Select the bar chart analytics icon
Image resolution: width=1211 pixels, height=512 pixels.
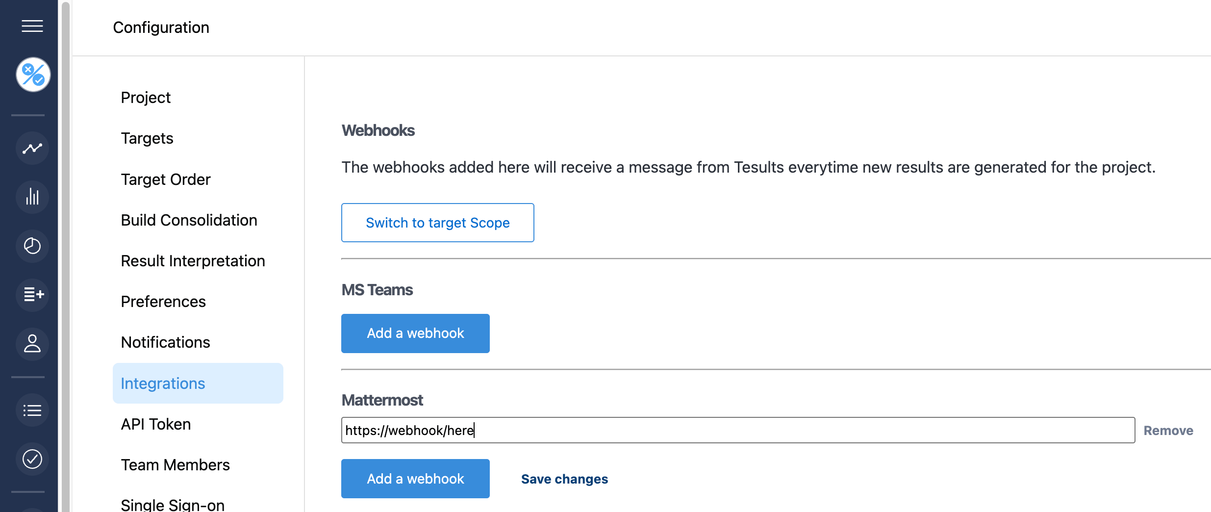tap(32, 197)
